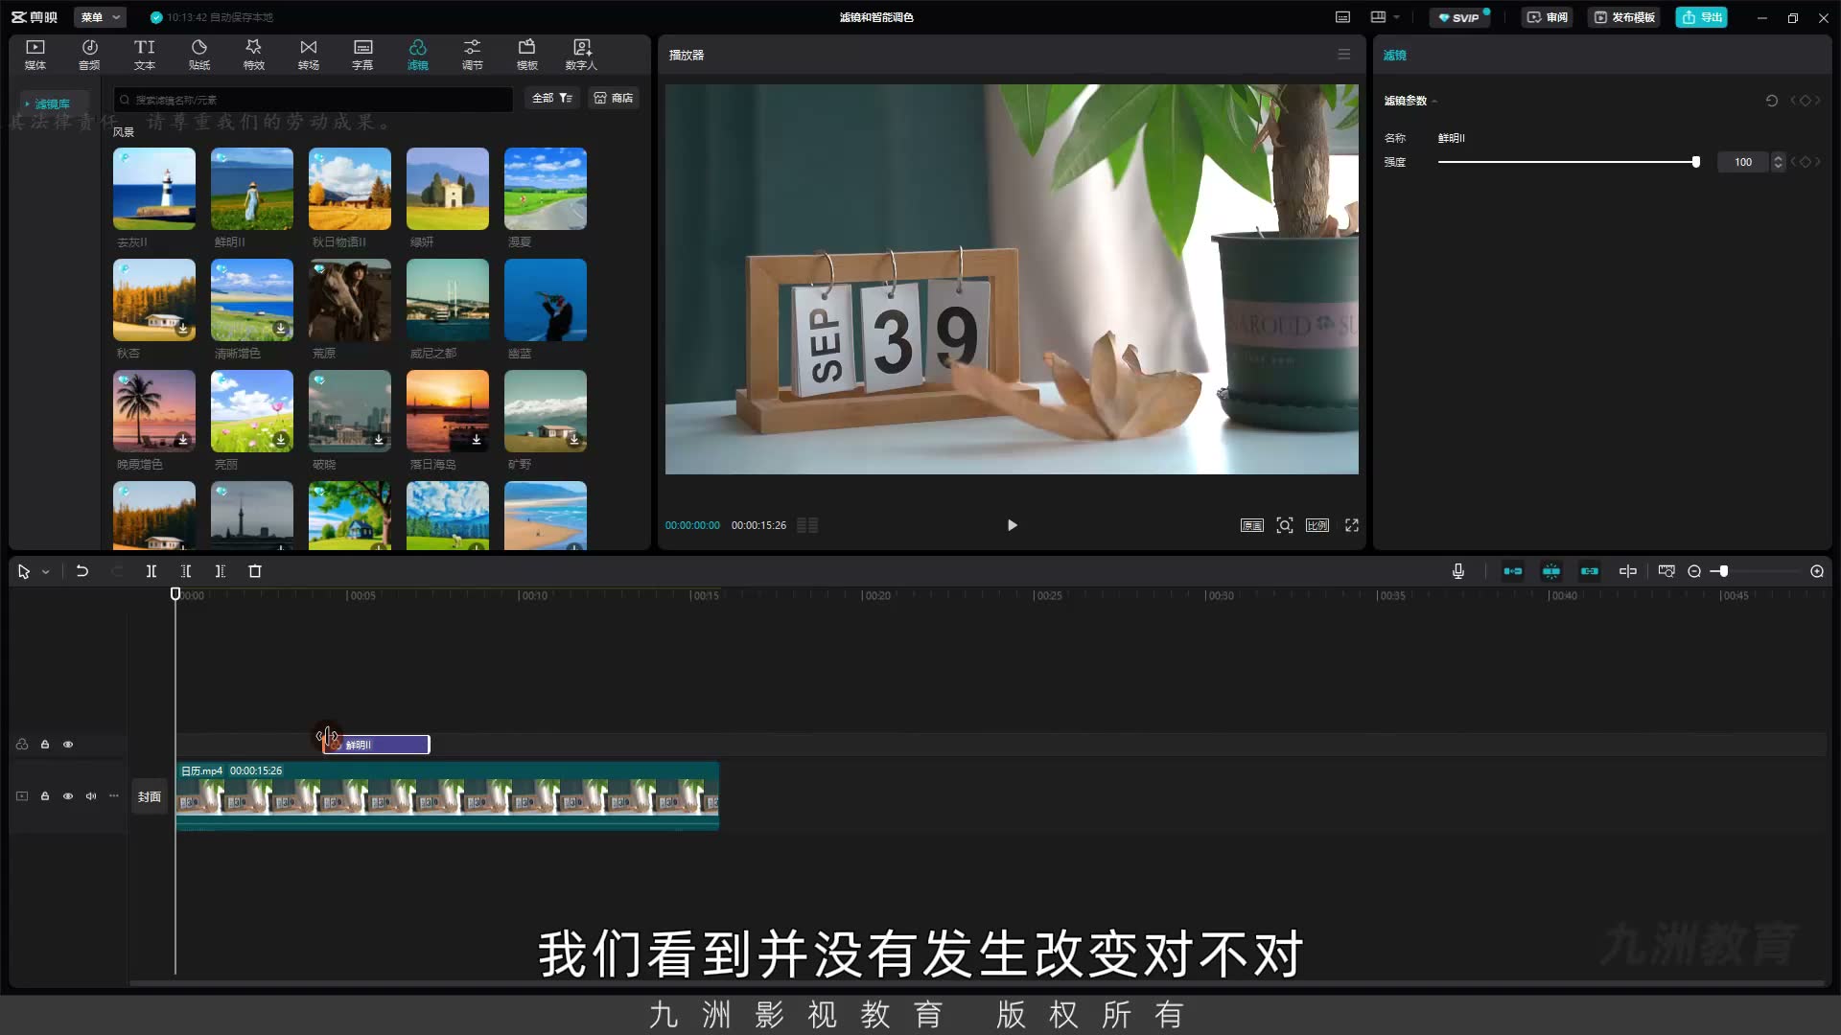The image size is (1841, 1035).
Task: Click the preview zoom focus icon
Action: point(1285,525)
